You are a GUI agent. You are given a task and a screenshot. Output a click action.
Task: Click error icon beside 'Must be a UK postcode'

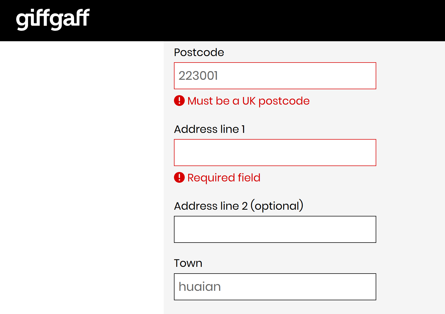[179, 101]
